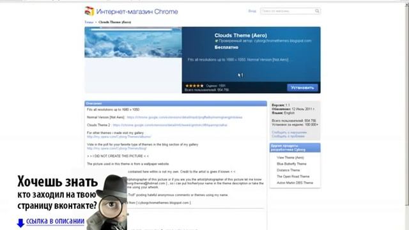This screenshot has height=230, width=409.
Task: Click the Вход sign-in link
Action: point(252,11)
